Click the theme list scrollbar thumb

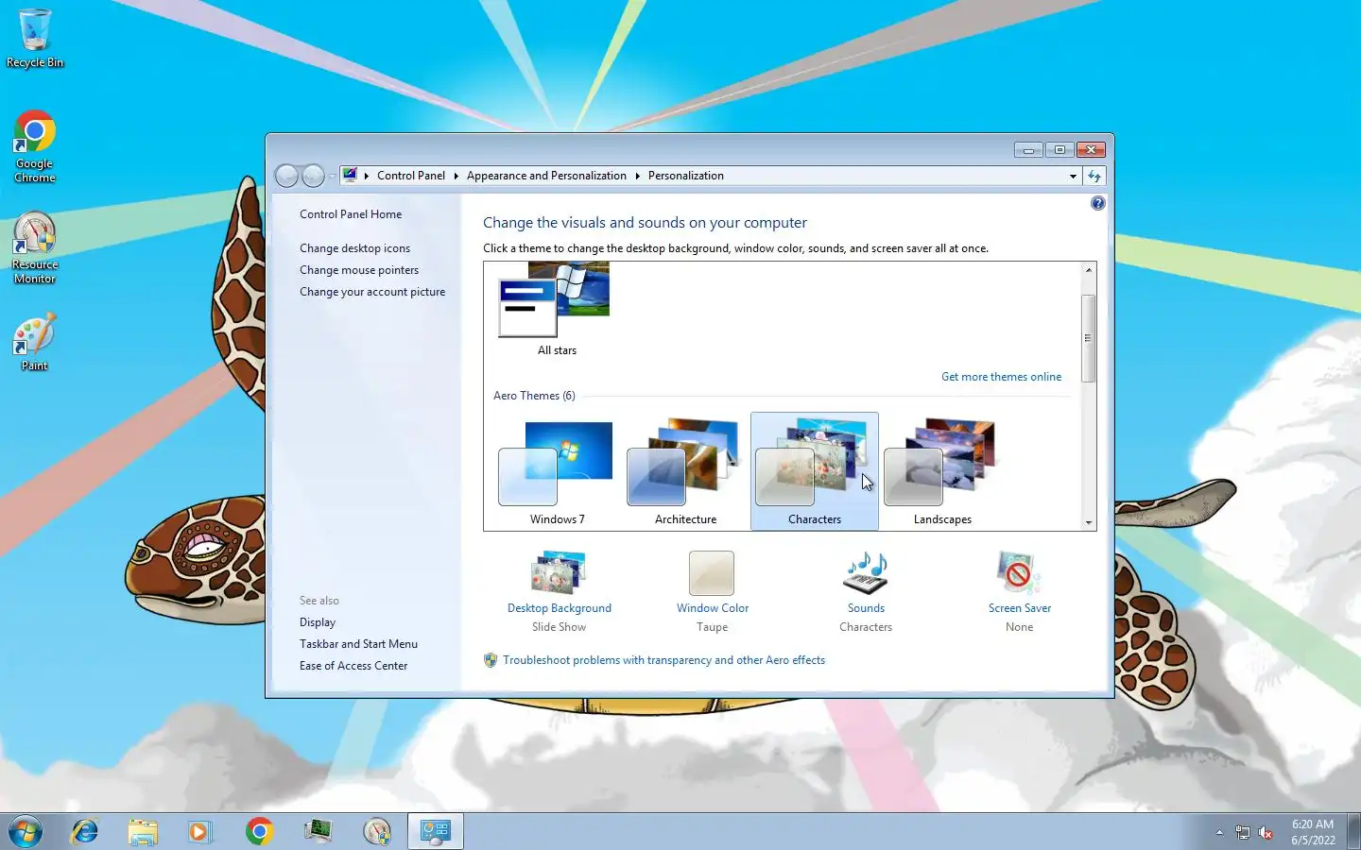pos(1089,338)
